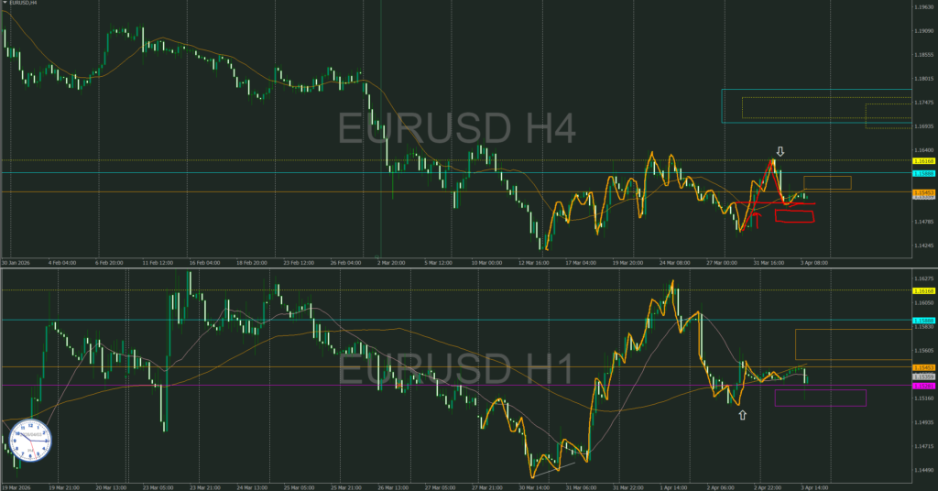Screen dimensions: 938x491
Task: Click the orange 1.15453 price label on H1
Action: click(922, 367)
